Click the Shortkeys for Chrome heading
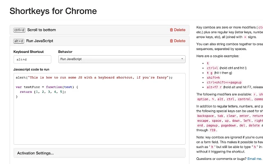 [x=53, y=11]
